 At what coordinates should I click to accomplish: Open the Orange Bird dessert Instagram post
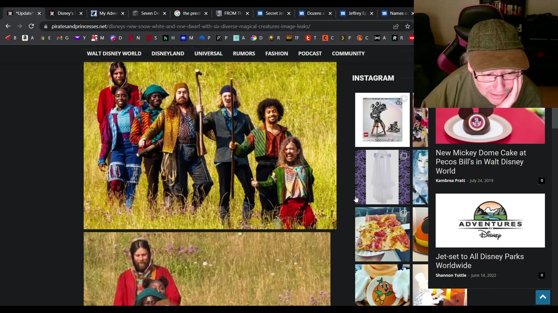382,285
